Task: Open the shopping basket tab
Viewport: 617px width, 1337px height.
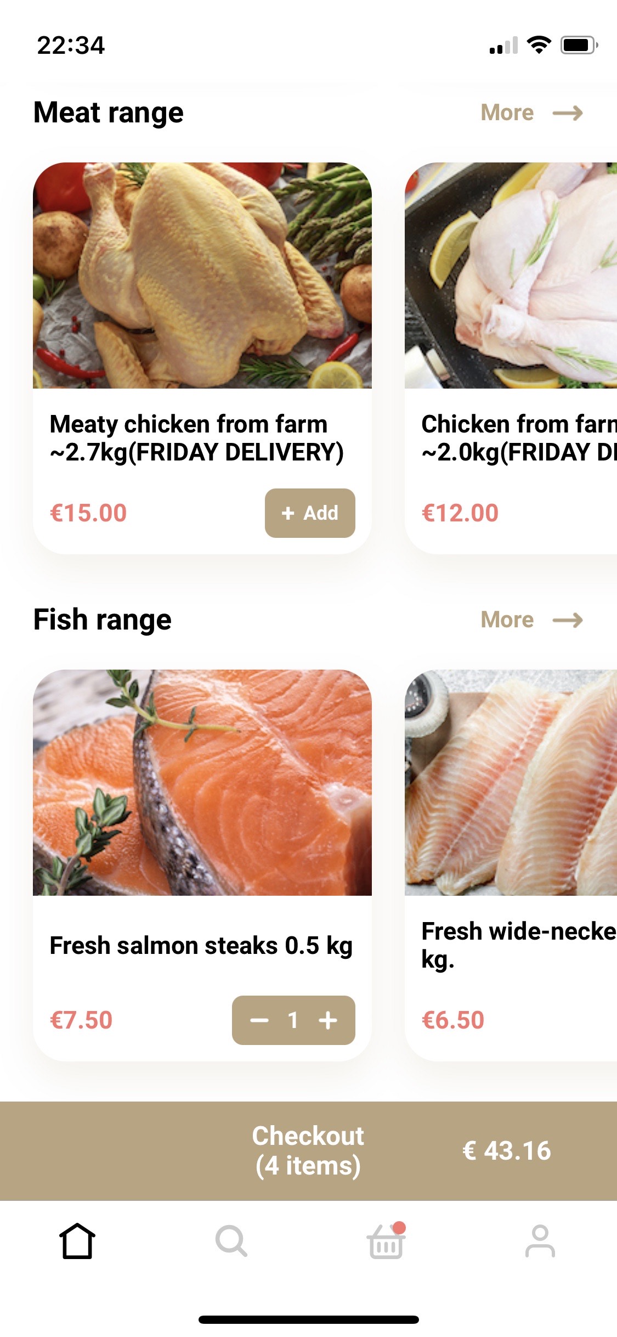Action: 386,1240
